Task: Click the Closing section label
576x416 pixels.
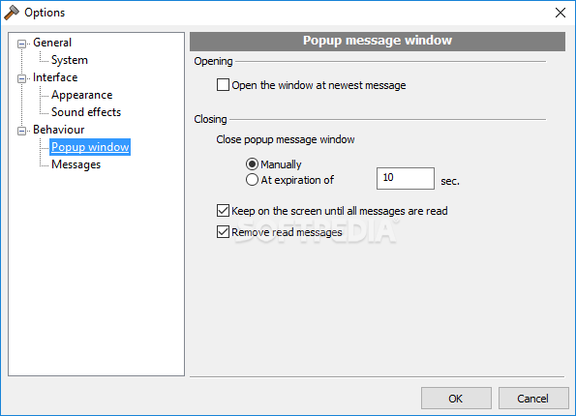Action: point(210,119)
